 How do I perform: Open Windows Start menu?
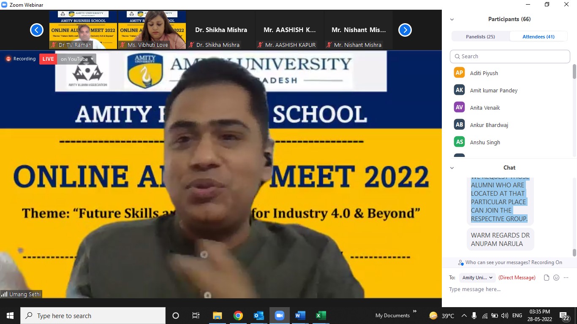coord(10,316)
